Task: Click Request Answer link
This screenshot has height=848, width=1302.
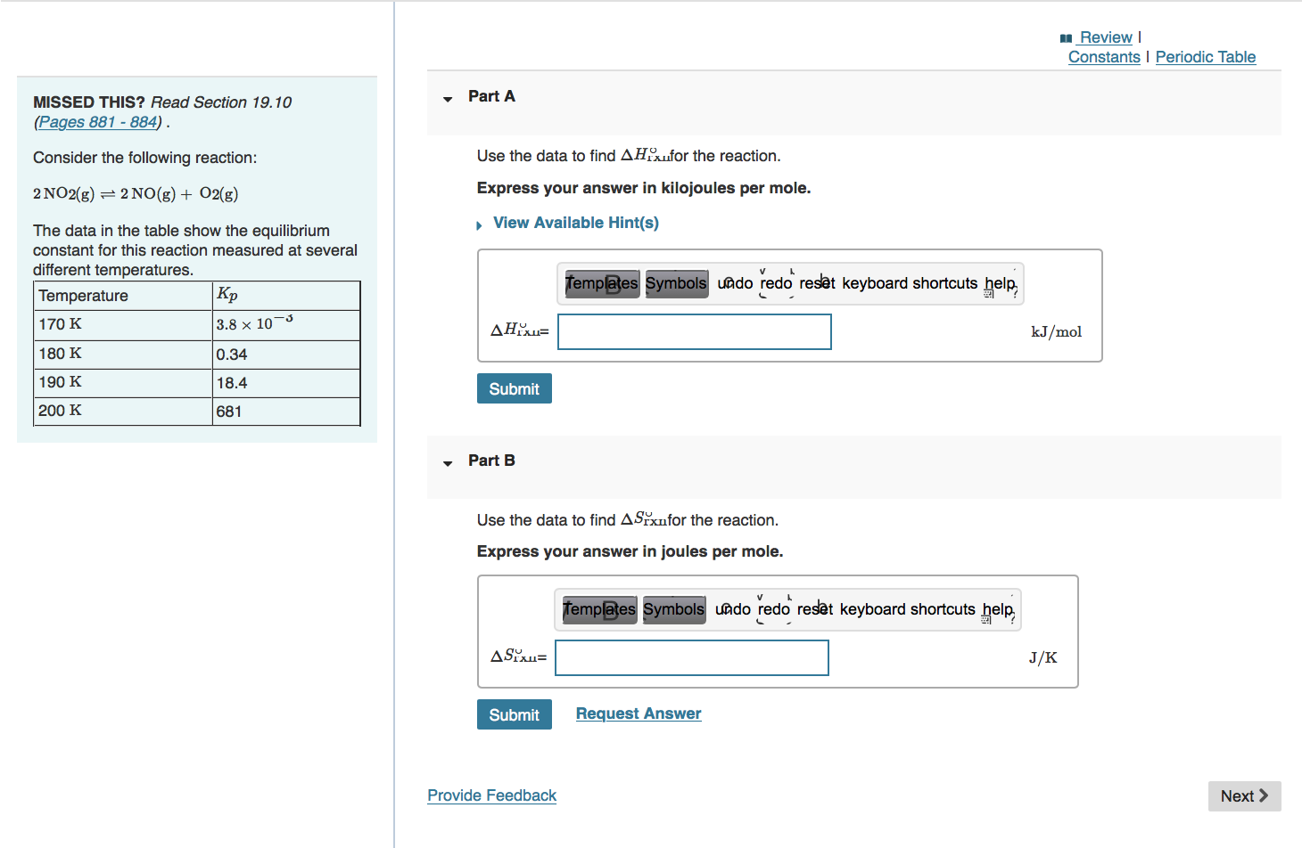Action: pos(639,713)
